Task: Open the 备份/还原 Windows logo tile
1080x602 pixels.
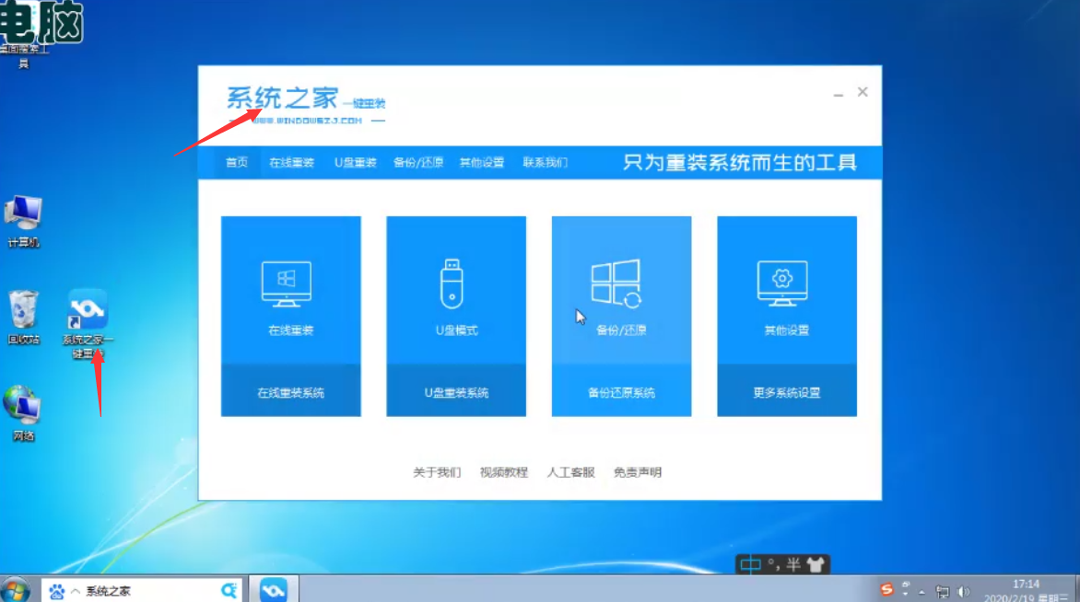Action: tap(621, 290)
